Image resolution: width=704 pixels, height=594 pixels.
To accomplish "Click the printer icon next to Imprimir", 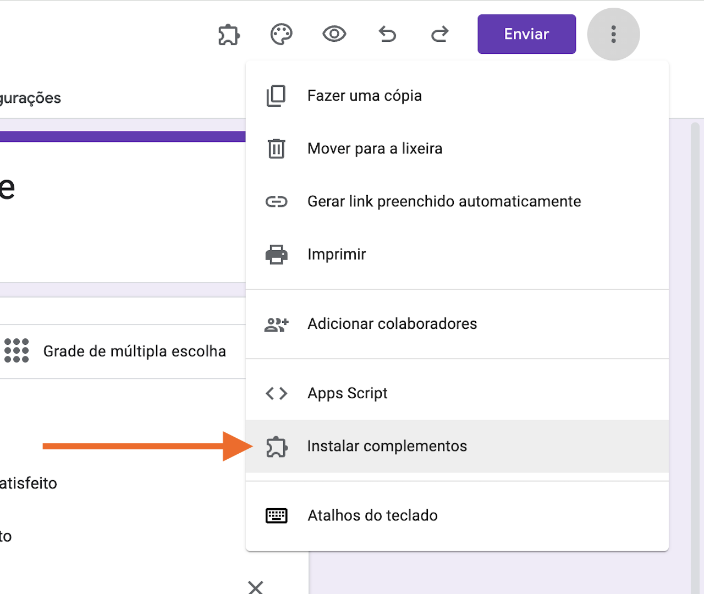I will [276, 254].
